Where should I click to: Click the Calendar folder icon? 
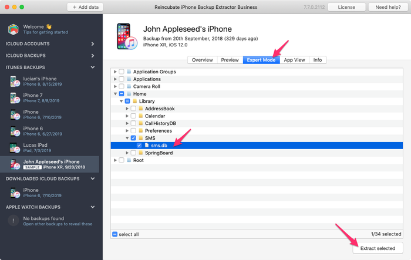[141, 116]
